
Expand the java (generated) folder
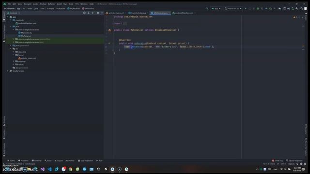coord(11,45)
